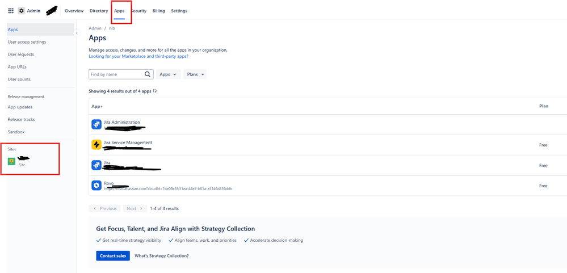Click the Jira app row icon
Viewport: 567px width, 273px height.
coord(96,165)
